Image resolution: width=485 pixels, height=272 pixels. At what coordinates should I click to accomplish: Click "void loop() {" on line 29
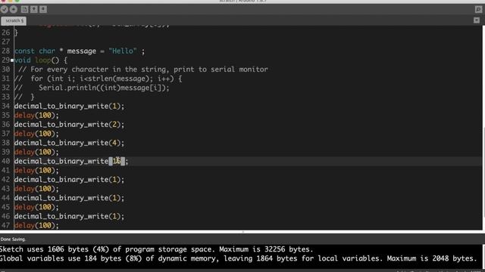pos(40,60)
